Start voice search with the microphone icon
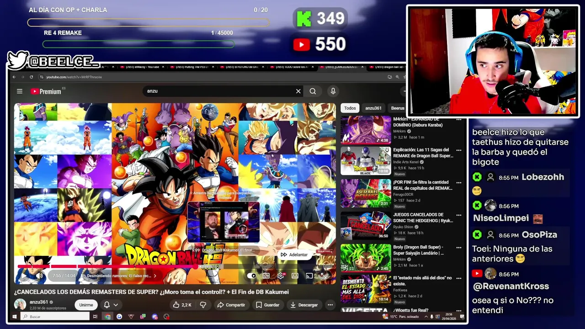 pos(333,91)
